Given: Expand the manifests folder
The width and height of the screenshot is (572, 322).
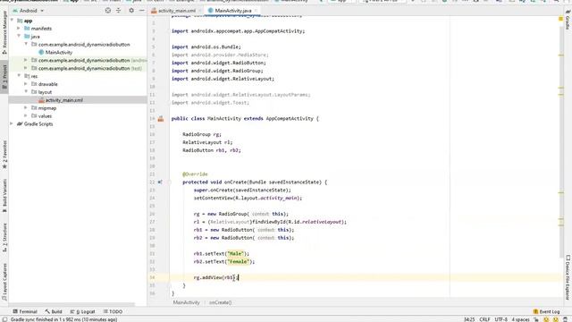Looking at the screenshot, I should click(19, 29).
